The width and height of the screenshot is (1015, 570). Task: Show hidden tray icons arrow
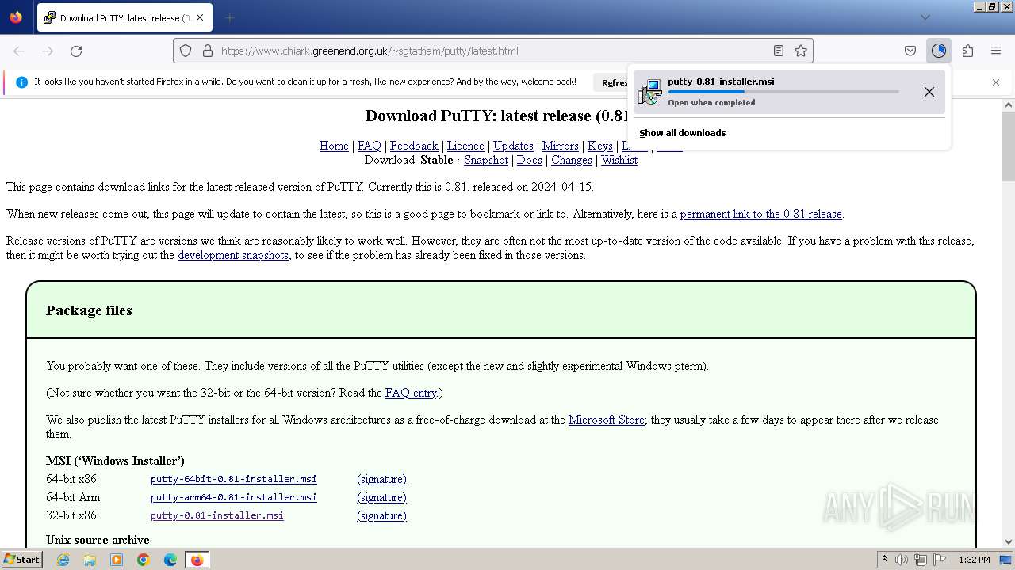(x=884, y=560)
